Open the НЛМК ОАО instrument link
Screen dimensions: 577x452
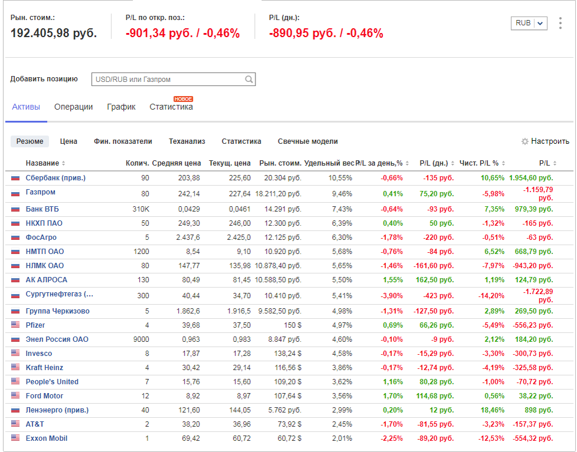coord(45,266)
